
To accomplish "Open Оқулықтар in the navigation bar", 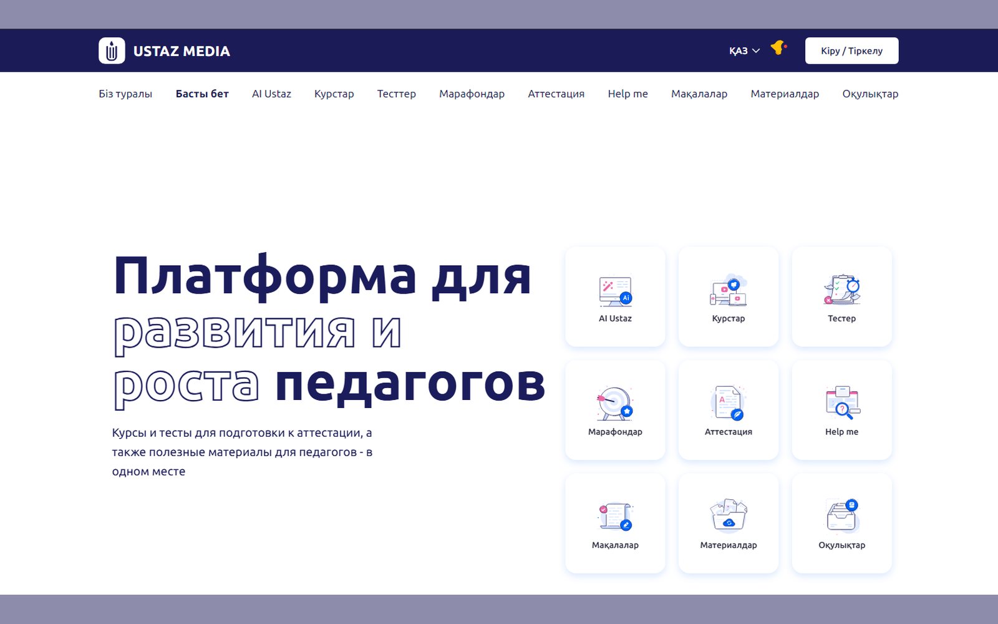I will 870,94.
